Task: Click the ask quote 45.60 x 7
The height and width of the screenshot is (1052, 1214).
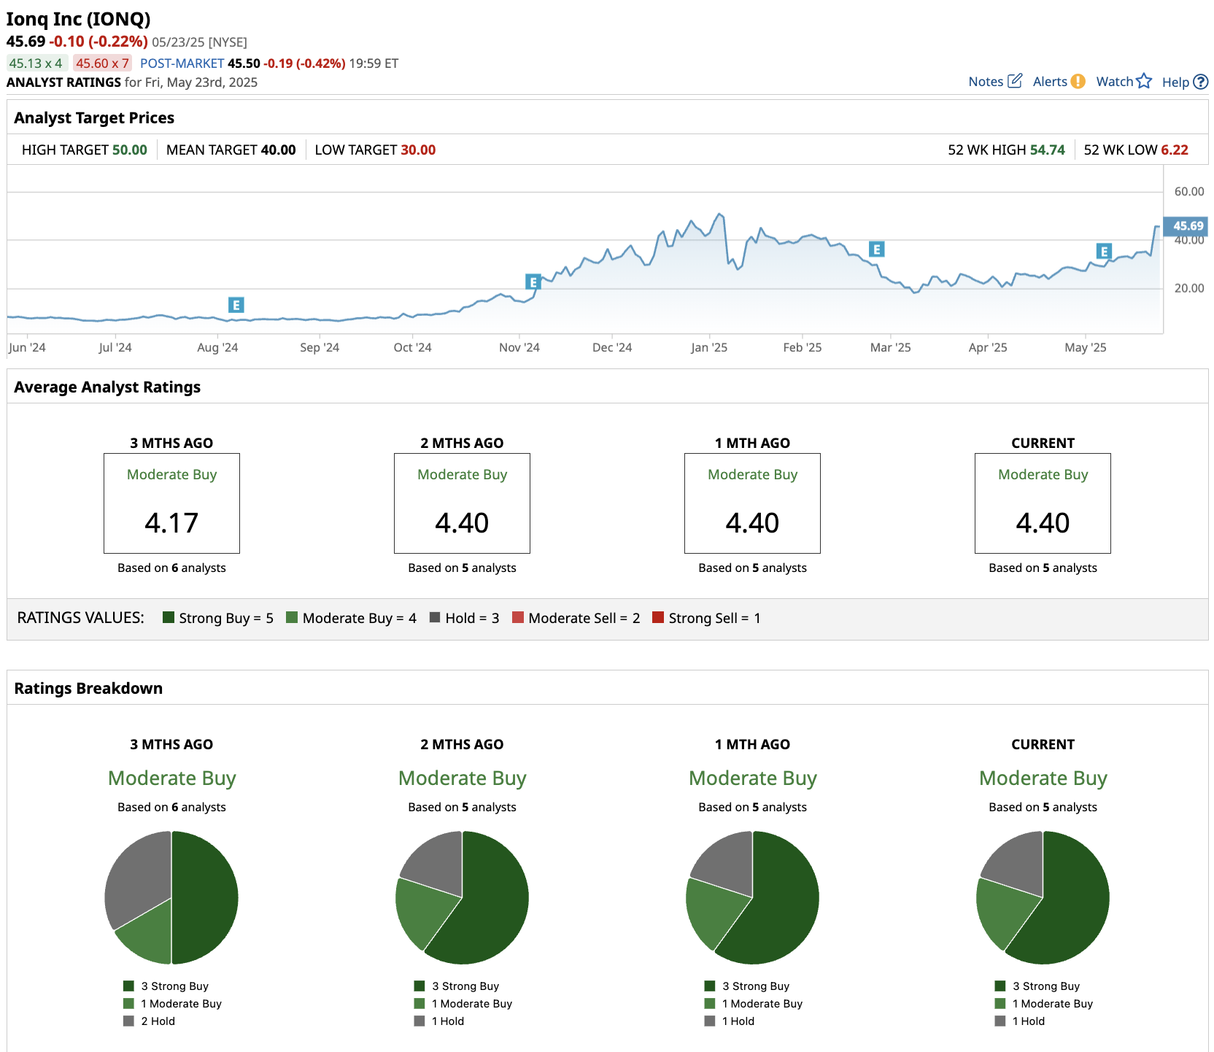Action: click(x=103, y=63)
